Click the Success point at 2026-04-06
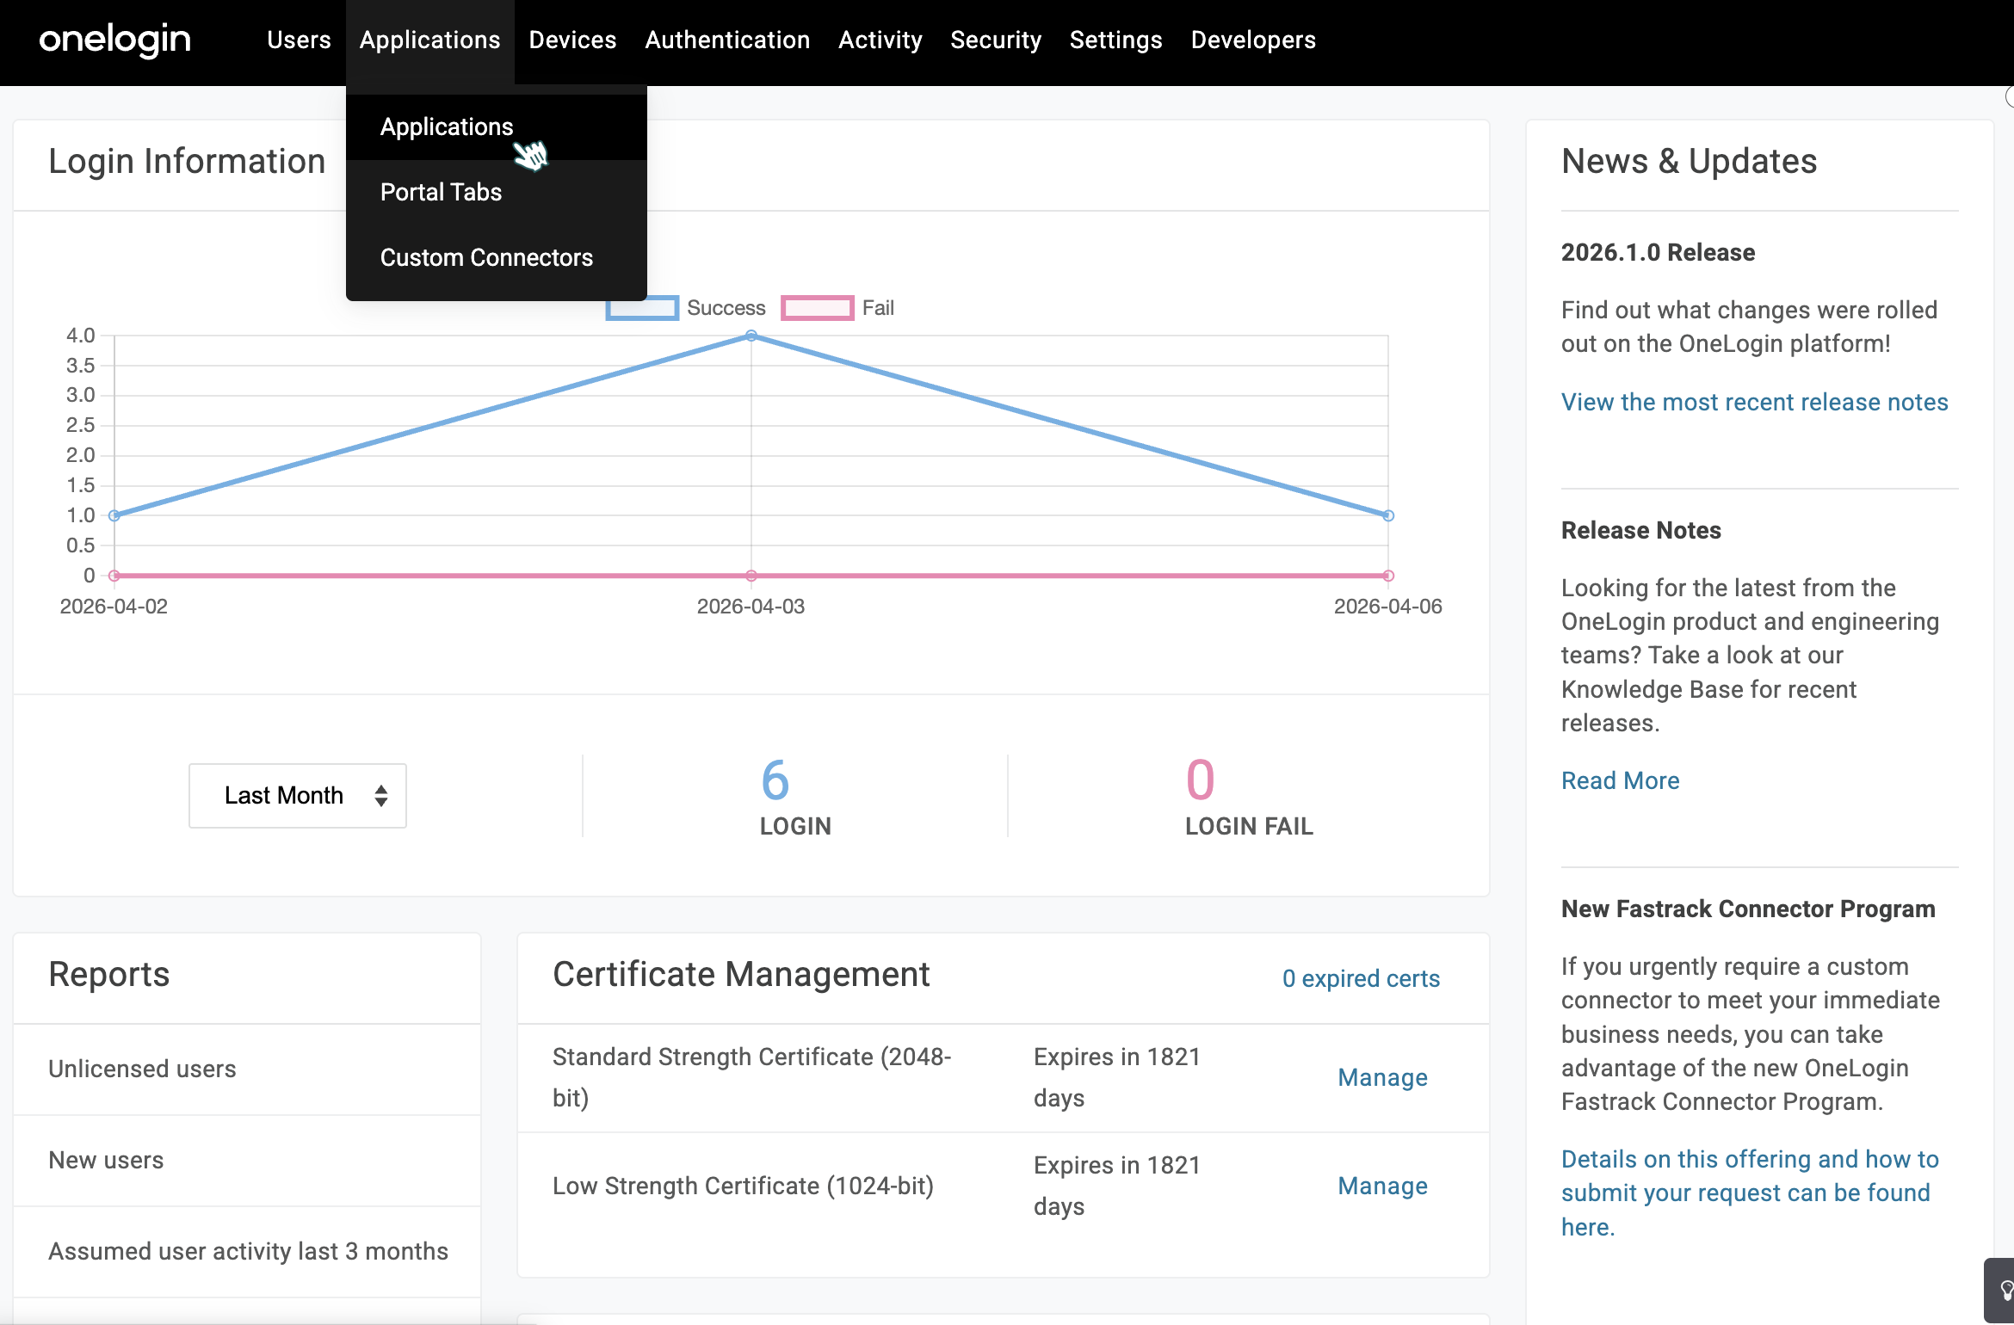The height and width of the screenshot is (1325, 2014). [1388, 515]
